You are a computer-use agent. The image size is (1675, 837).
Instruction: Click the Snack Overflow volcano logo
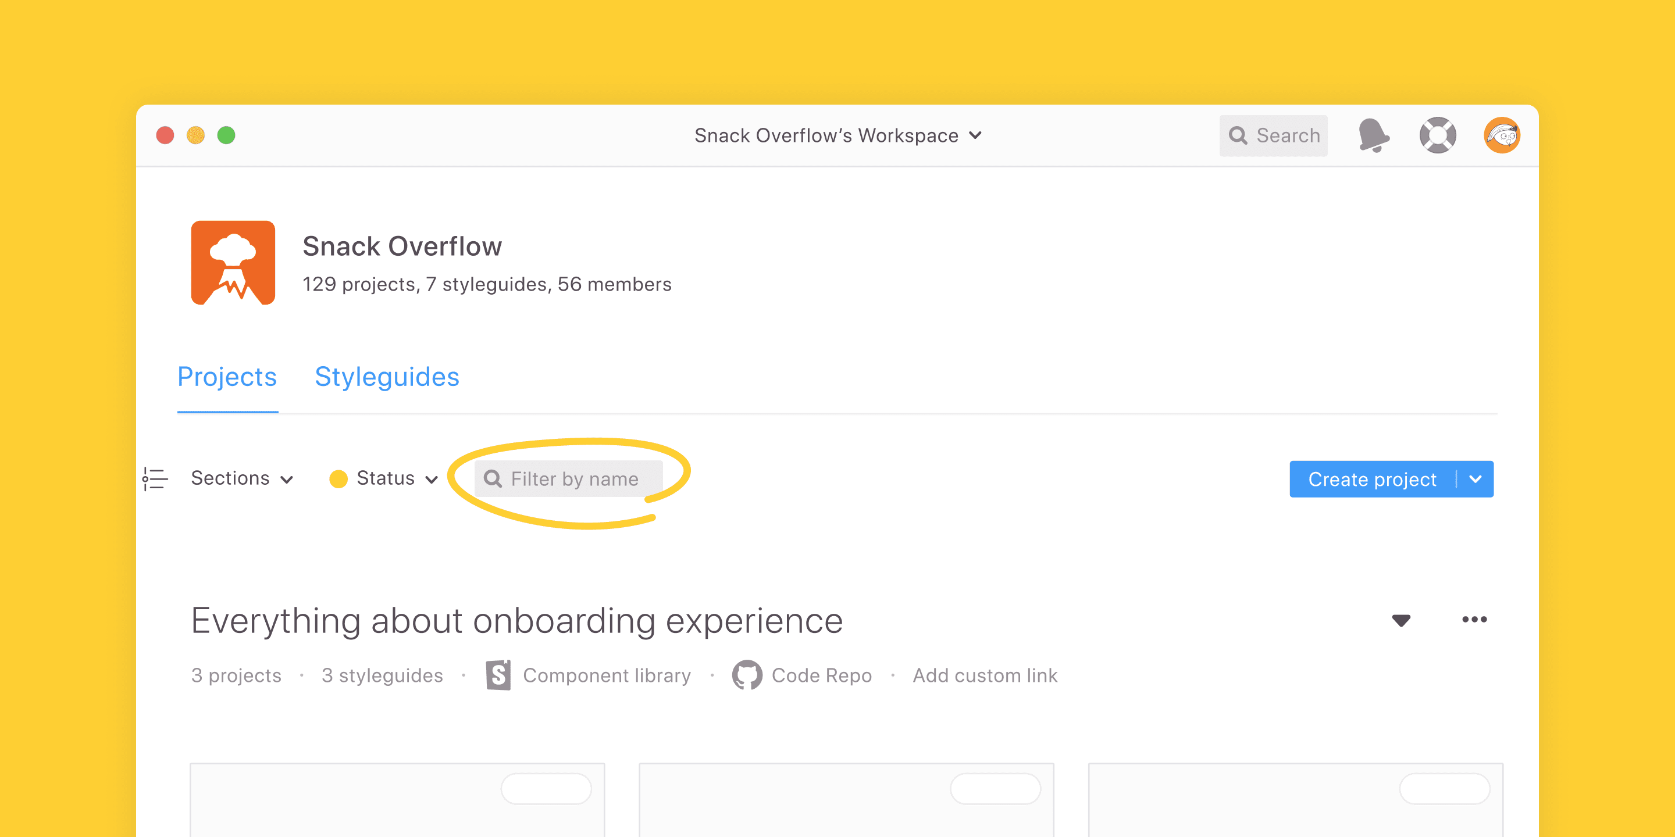(x=233, y=263)
